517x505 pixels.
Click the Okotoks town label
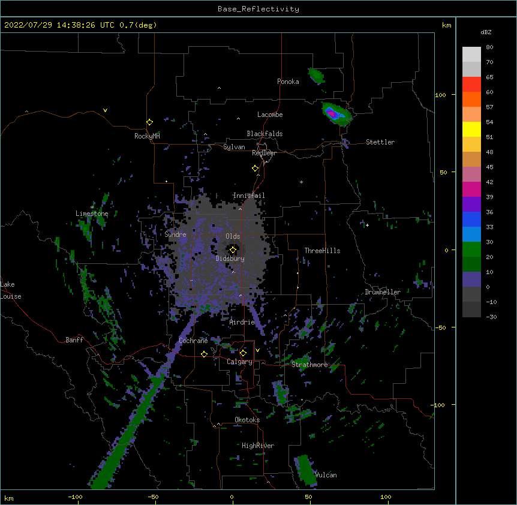click(247, 420)
